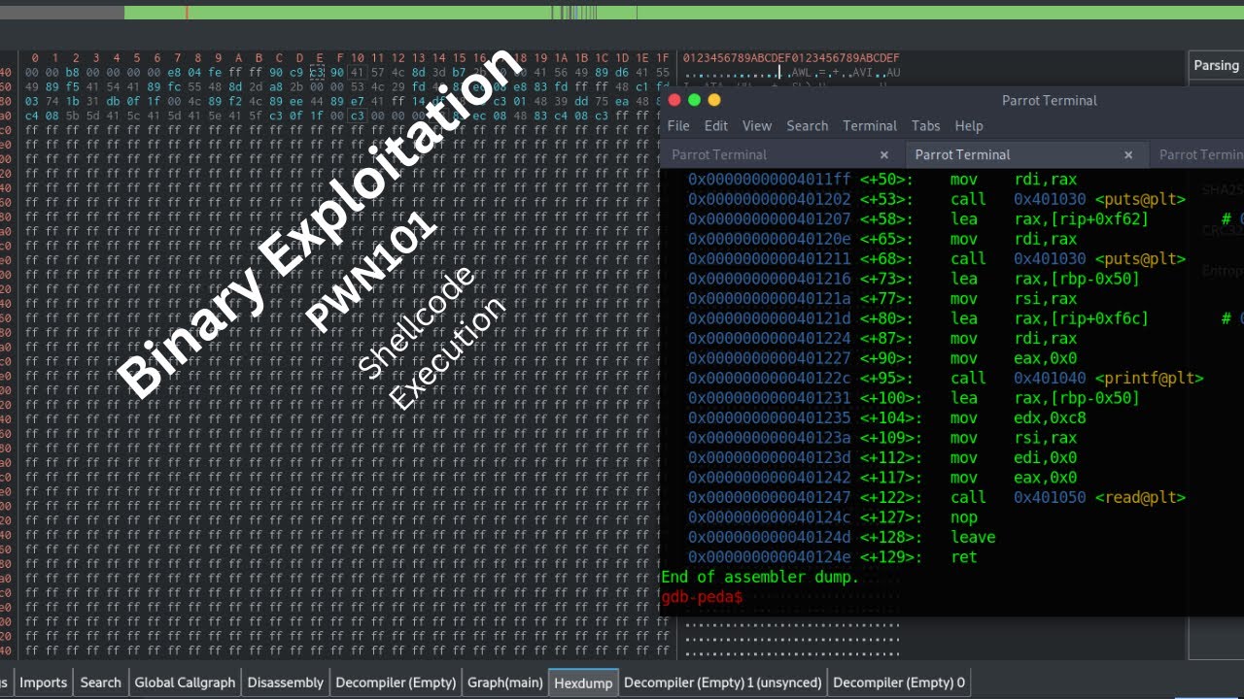Click the yellow window button of terminal

[x=714, y=100]
